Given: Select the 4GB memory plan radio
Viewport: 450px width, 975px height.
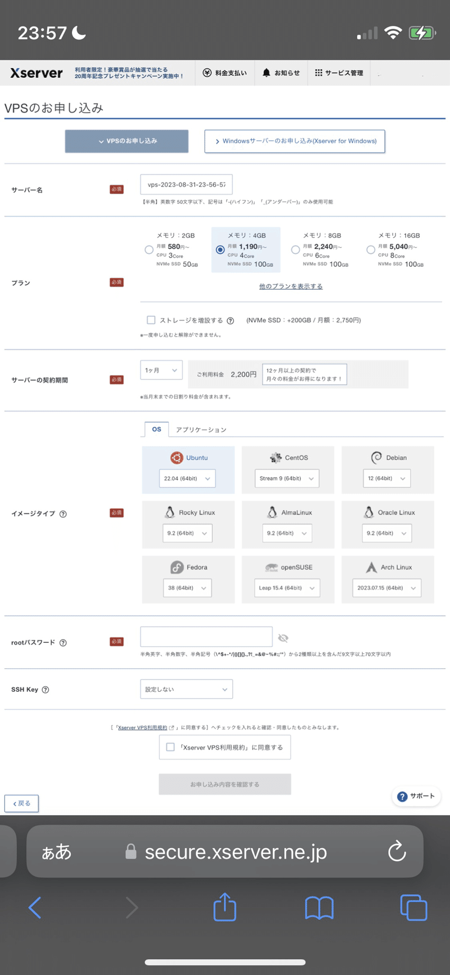Looking at the screenshot, I should tap(220, 250).
